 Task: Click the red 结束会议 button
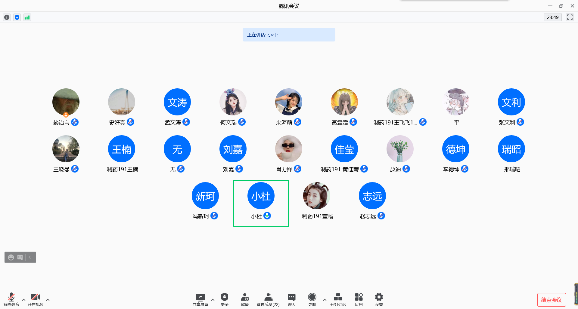coord(551,300)
